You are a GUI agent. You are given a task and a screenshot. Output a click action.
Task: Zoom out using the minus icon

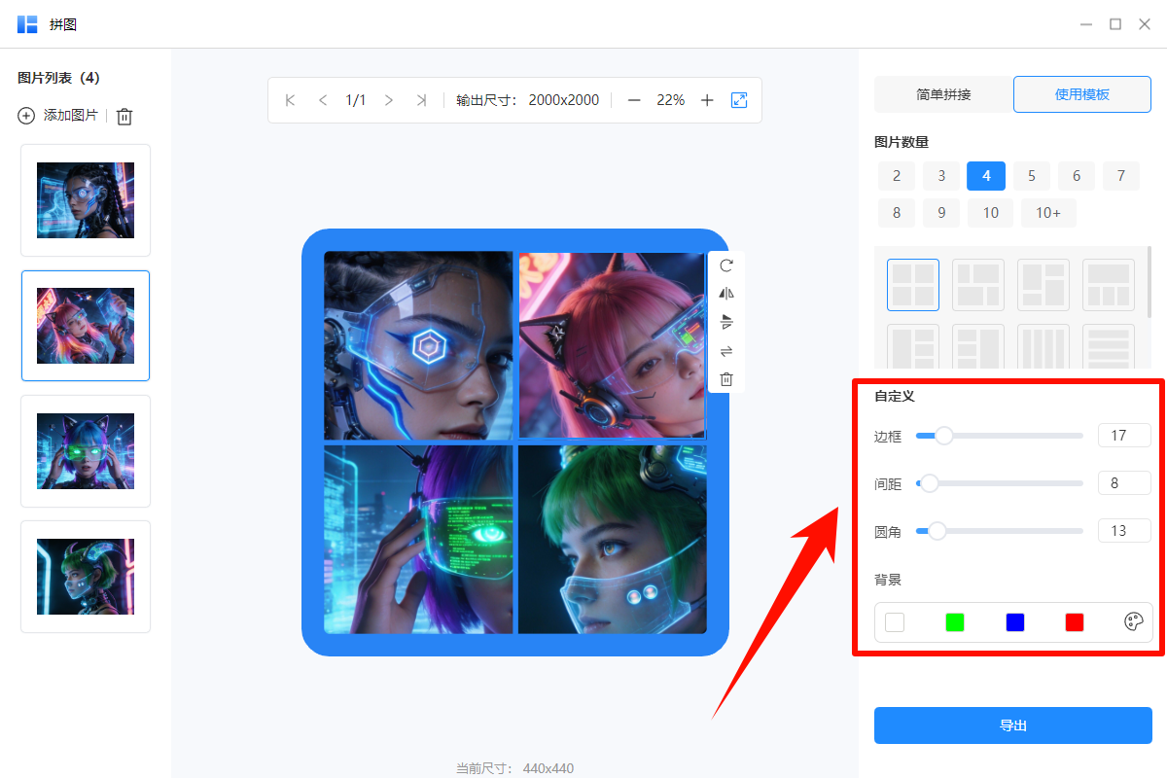point(633,99)
